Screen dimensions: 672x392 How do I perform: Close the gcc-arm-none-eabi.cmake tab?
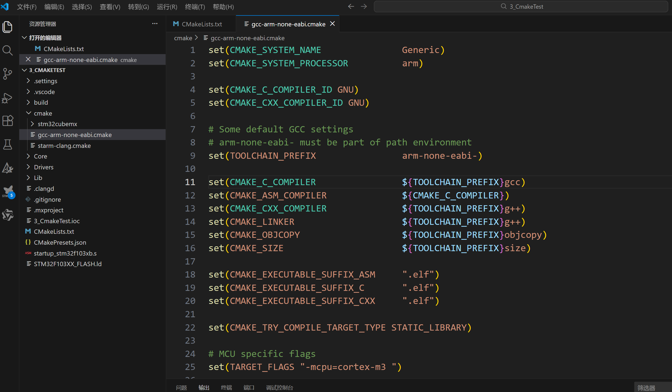click(332, 24)
